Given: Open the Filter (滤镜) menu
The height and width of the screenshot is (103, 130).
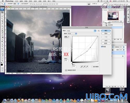Looking at the screenshot, I should 40,1.
